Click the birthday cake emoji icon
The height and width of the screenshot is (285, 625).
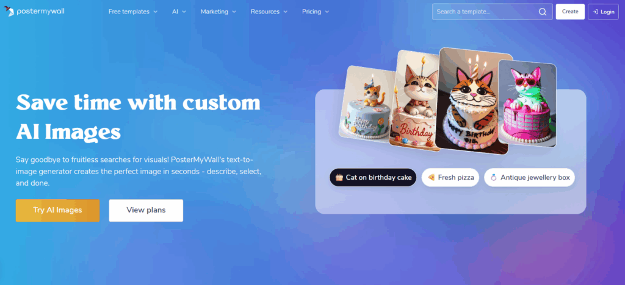coord(339,178)
